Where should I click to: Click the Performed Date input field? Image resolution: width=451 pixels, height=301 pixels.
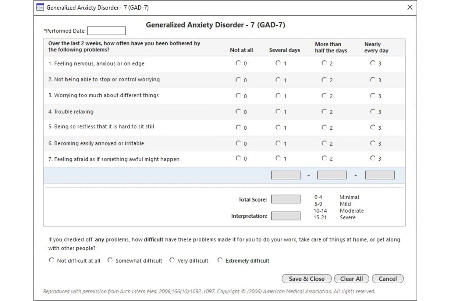pos(106,31)
